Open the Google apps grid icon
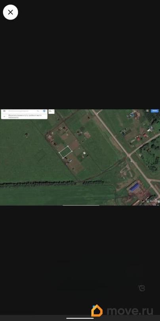The image size is (160, 321). pos(148,111)
